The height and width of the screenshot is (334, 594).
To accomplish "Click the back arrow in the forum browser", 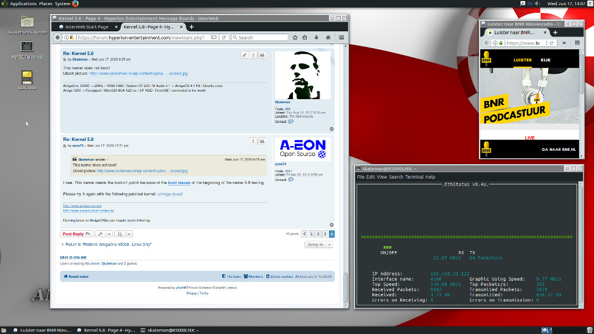I will (x=57, y=38).
